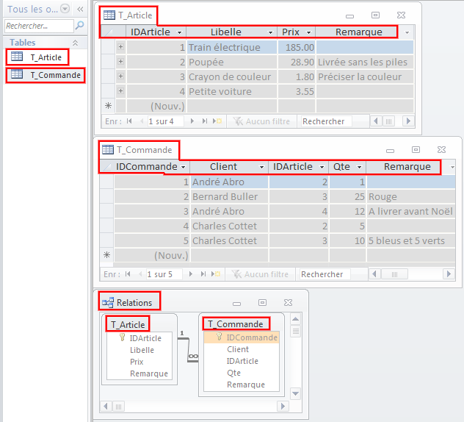Go to next record in T_Article

click(192, 121)
